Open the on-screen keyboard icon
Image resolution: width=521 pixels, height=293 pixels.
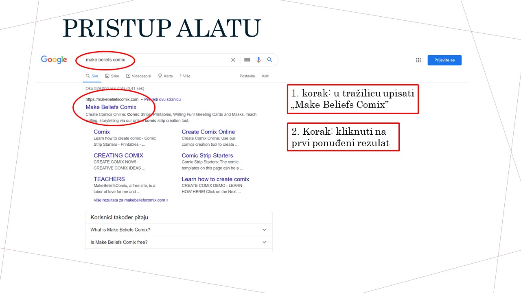click(247, 60)
